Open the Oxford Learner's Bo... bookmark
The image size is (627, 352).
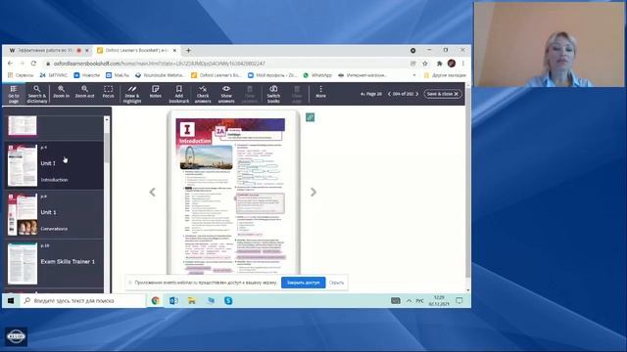click(216, 75)
